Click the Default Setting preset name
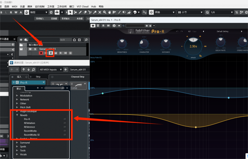 [222, 31]
